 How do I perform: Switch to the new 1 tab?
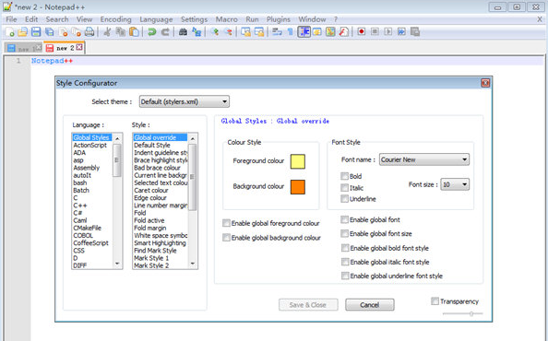coord(24,48)
